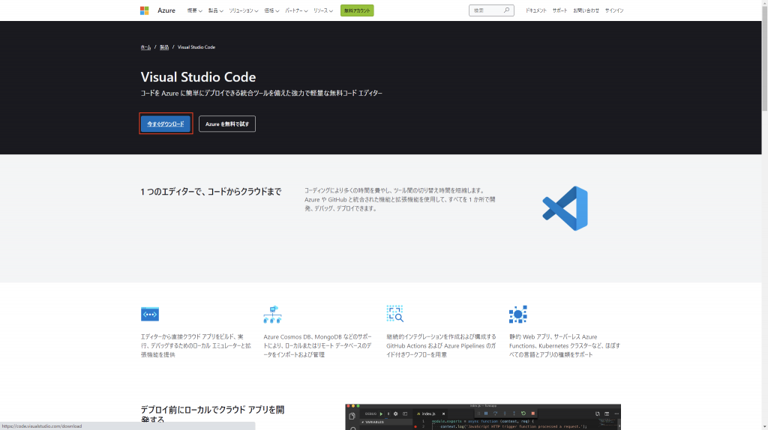Expand the リソース navigation menu

click(x=323, y=10)
